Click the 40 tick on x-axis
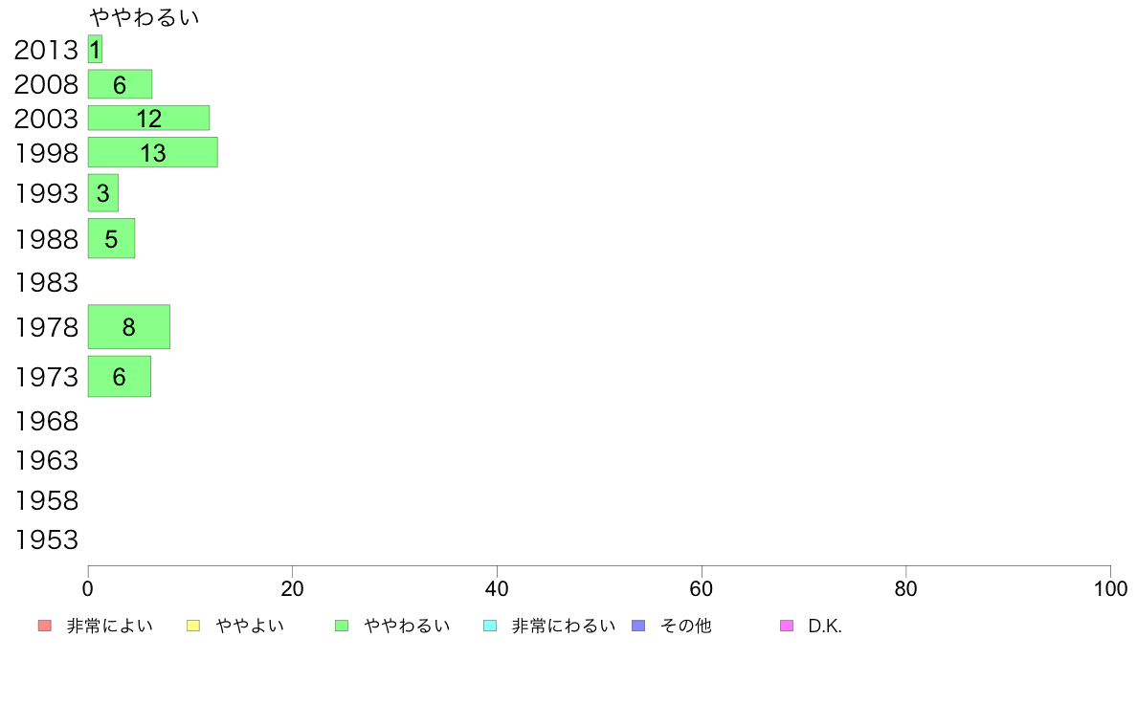 (497, 588)
